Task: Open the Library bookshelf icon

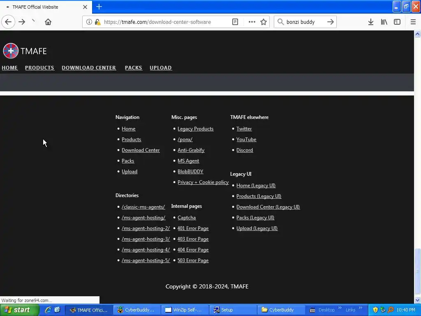Action: [384, 22]
